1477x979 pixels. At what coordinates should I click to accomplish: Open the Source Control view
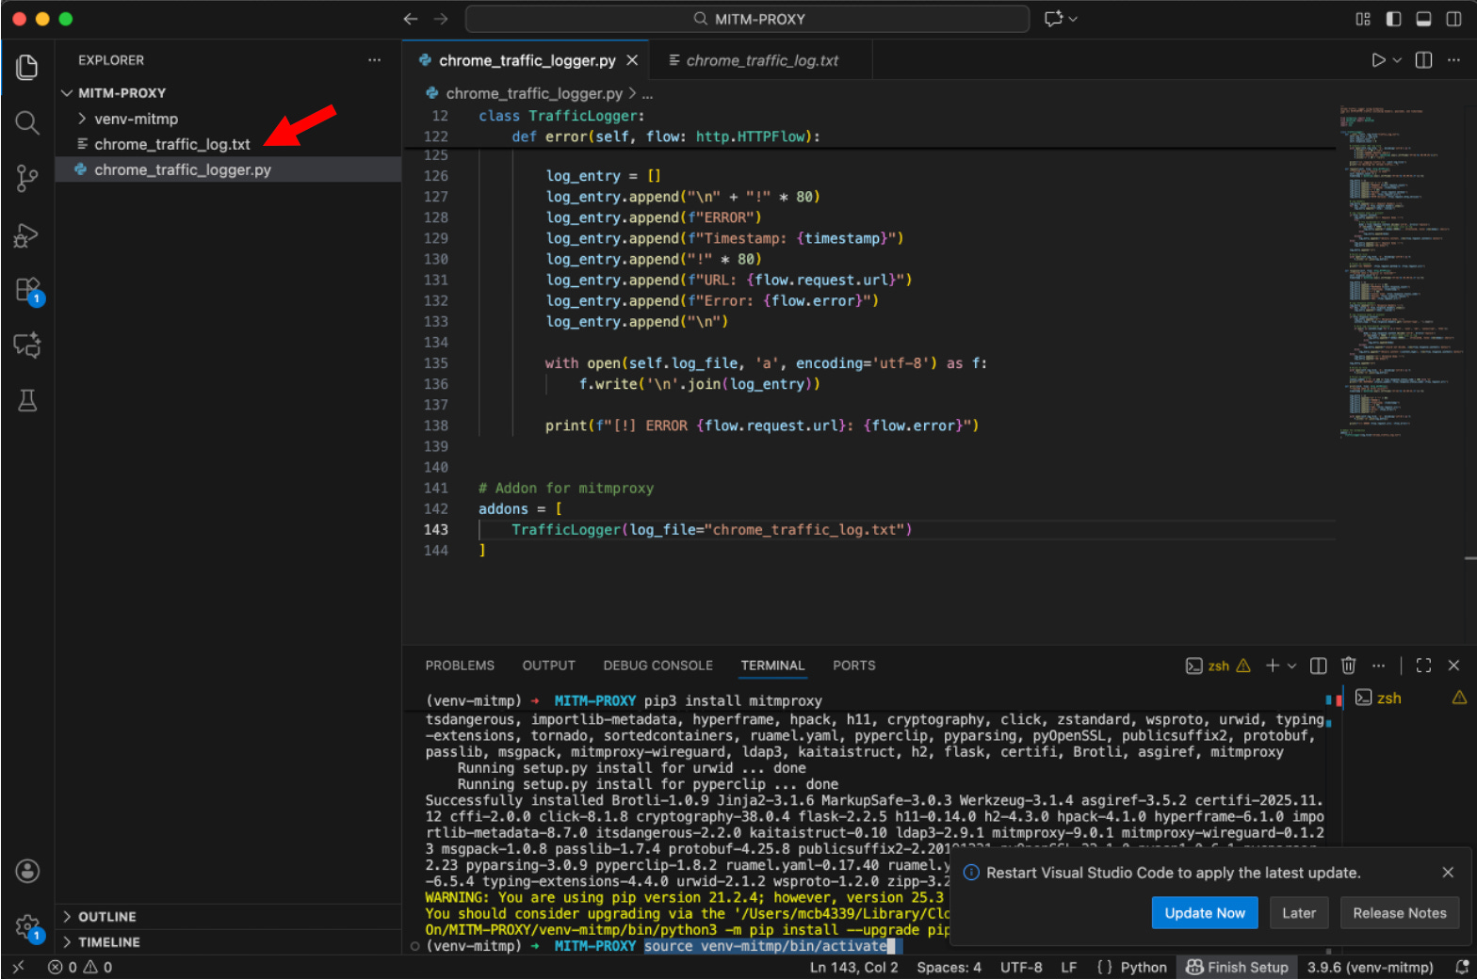tap(27, 178)
